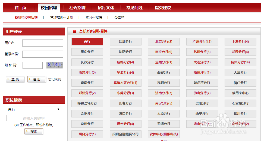Select 宁波分行(4) institution button

pos(125,73)
